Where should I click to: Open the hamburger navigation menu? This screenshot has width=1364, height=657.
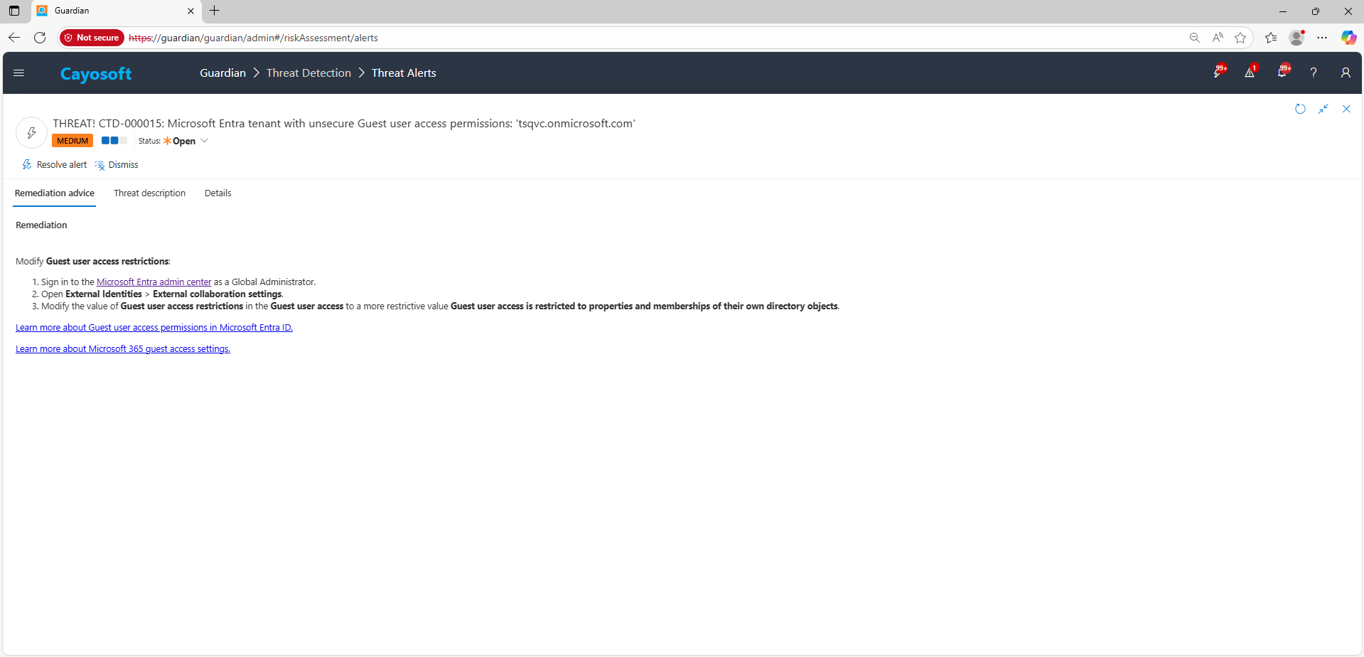(x=19, y=73)
